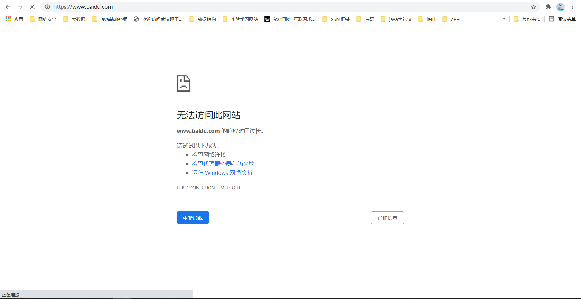Click the 重新加载 reload button
This screenshot has width=581, height=299.
(x=193, y=218)
